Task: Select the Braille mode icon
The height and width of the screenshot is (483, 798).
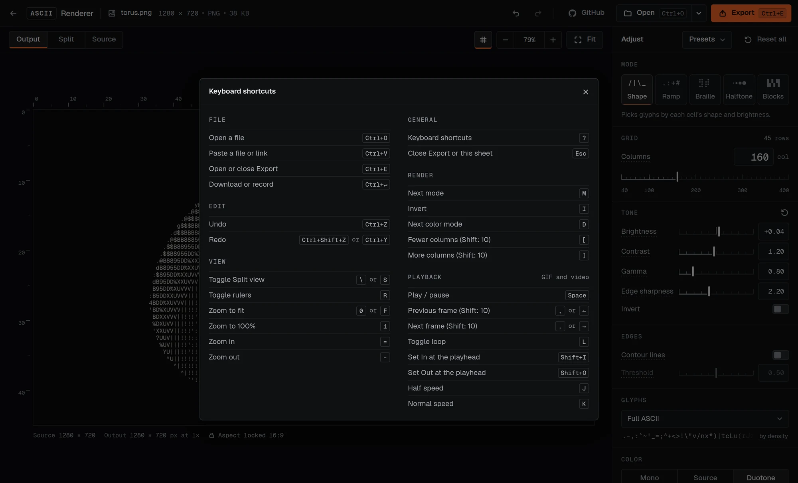Action: [x=705, y=89]
